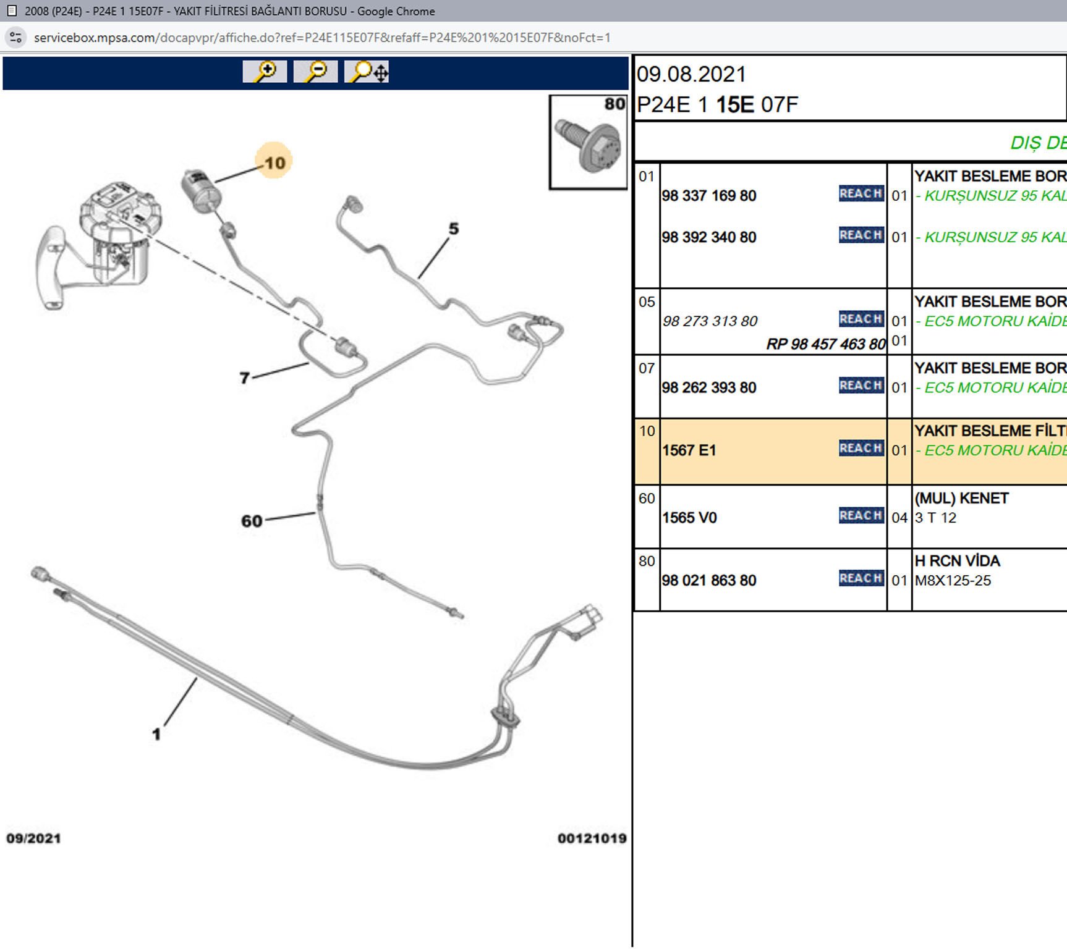
Task: Click REACH badge for part 1565 V0
Action: click(861, 516)
